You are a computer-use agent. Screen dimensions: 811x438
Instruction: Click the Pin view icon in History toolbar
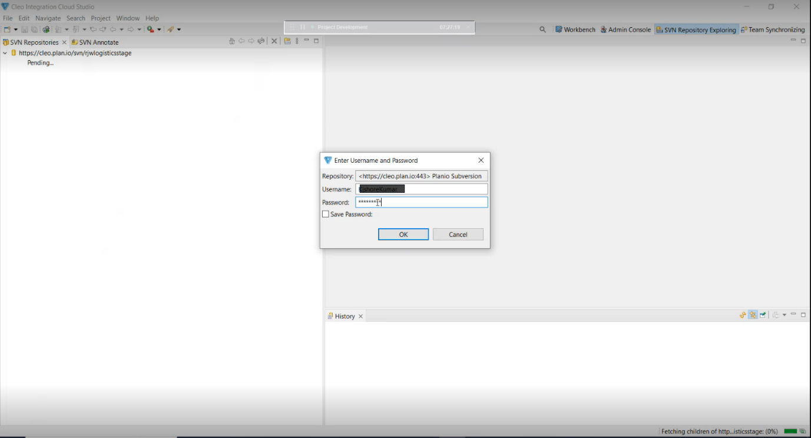(x=763, y=315)
